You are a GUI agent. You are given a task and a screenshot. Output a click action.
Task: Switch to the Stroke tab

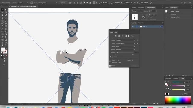point(134,8)
